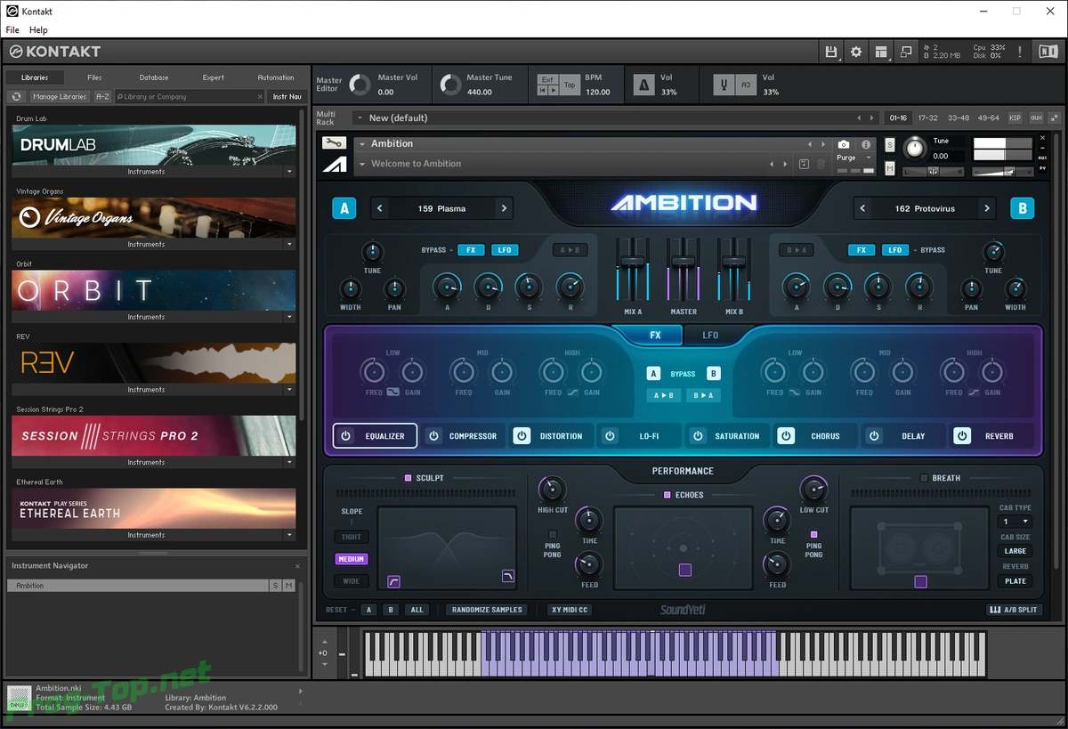1068x729 pixels.
Task: Click the refresh libraries icon
Action: pos(16,96)
